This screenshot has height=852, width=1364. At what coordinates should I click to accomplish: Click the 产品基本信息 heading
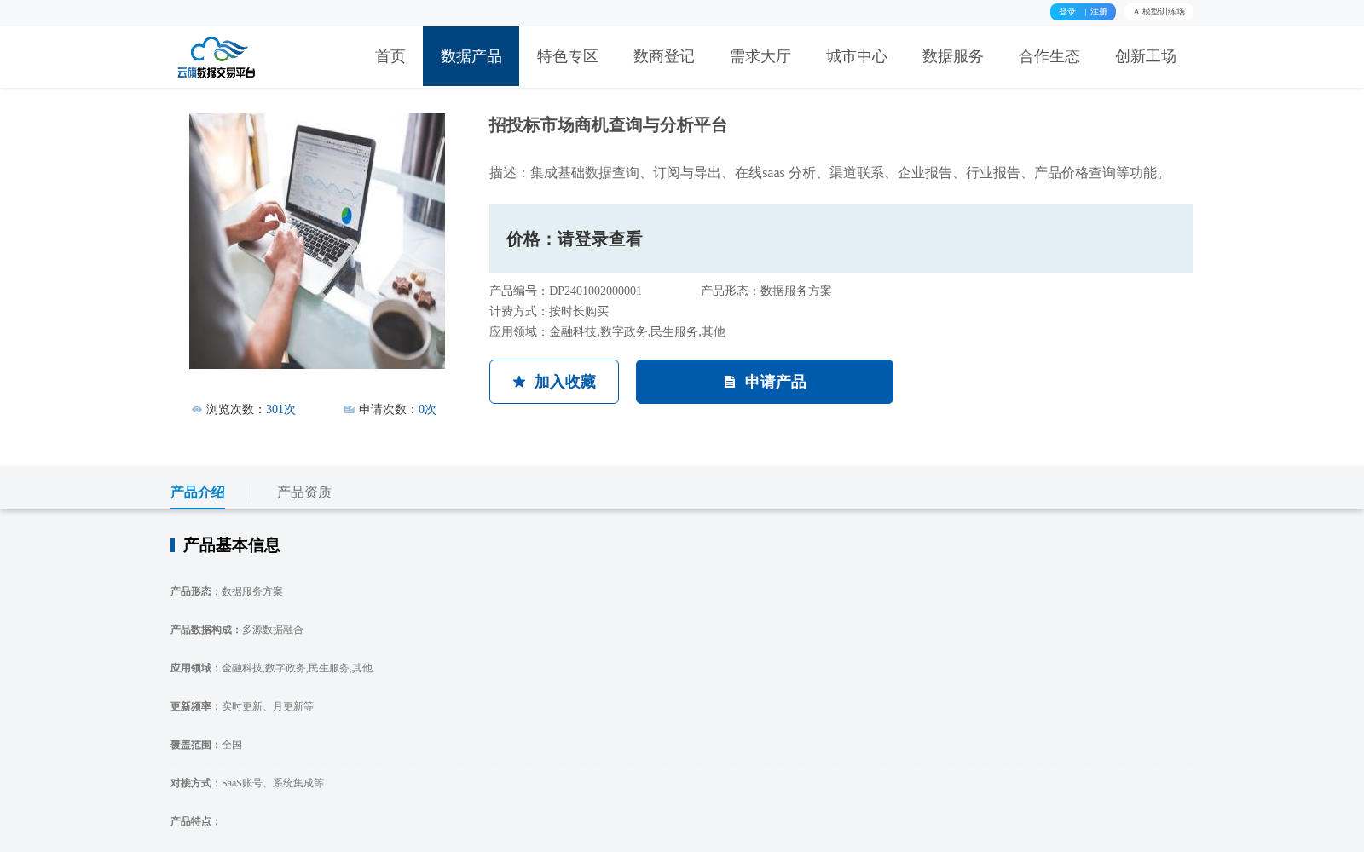coord(231,545)
